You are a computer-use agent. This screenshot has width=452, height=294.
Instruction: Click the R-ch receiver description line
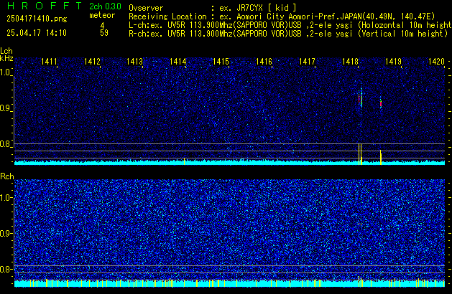coord(288,34)
